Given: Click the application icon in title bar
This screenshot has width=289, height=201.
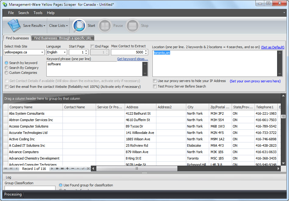Looking at the screenshot, I should (x=5, y=5).
